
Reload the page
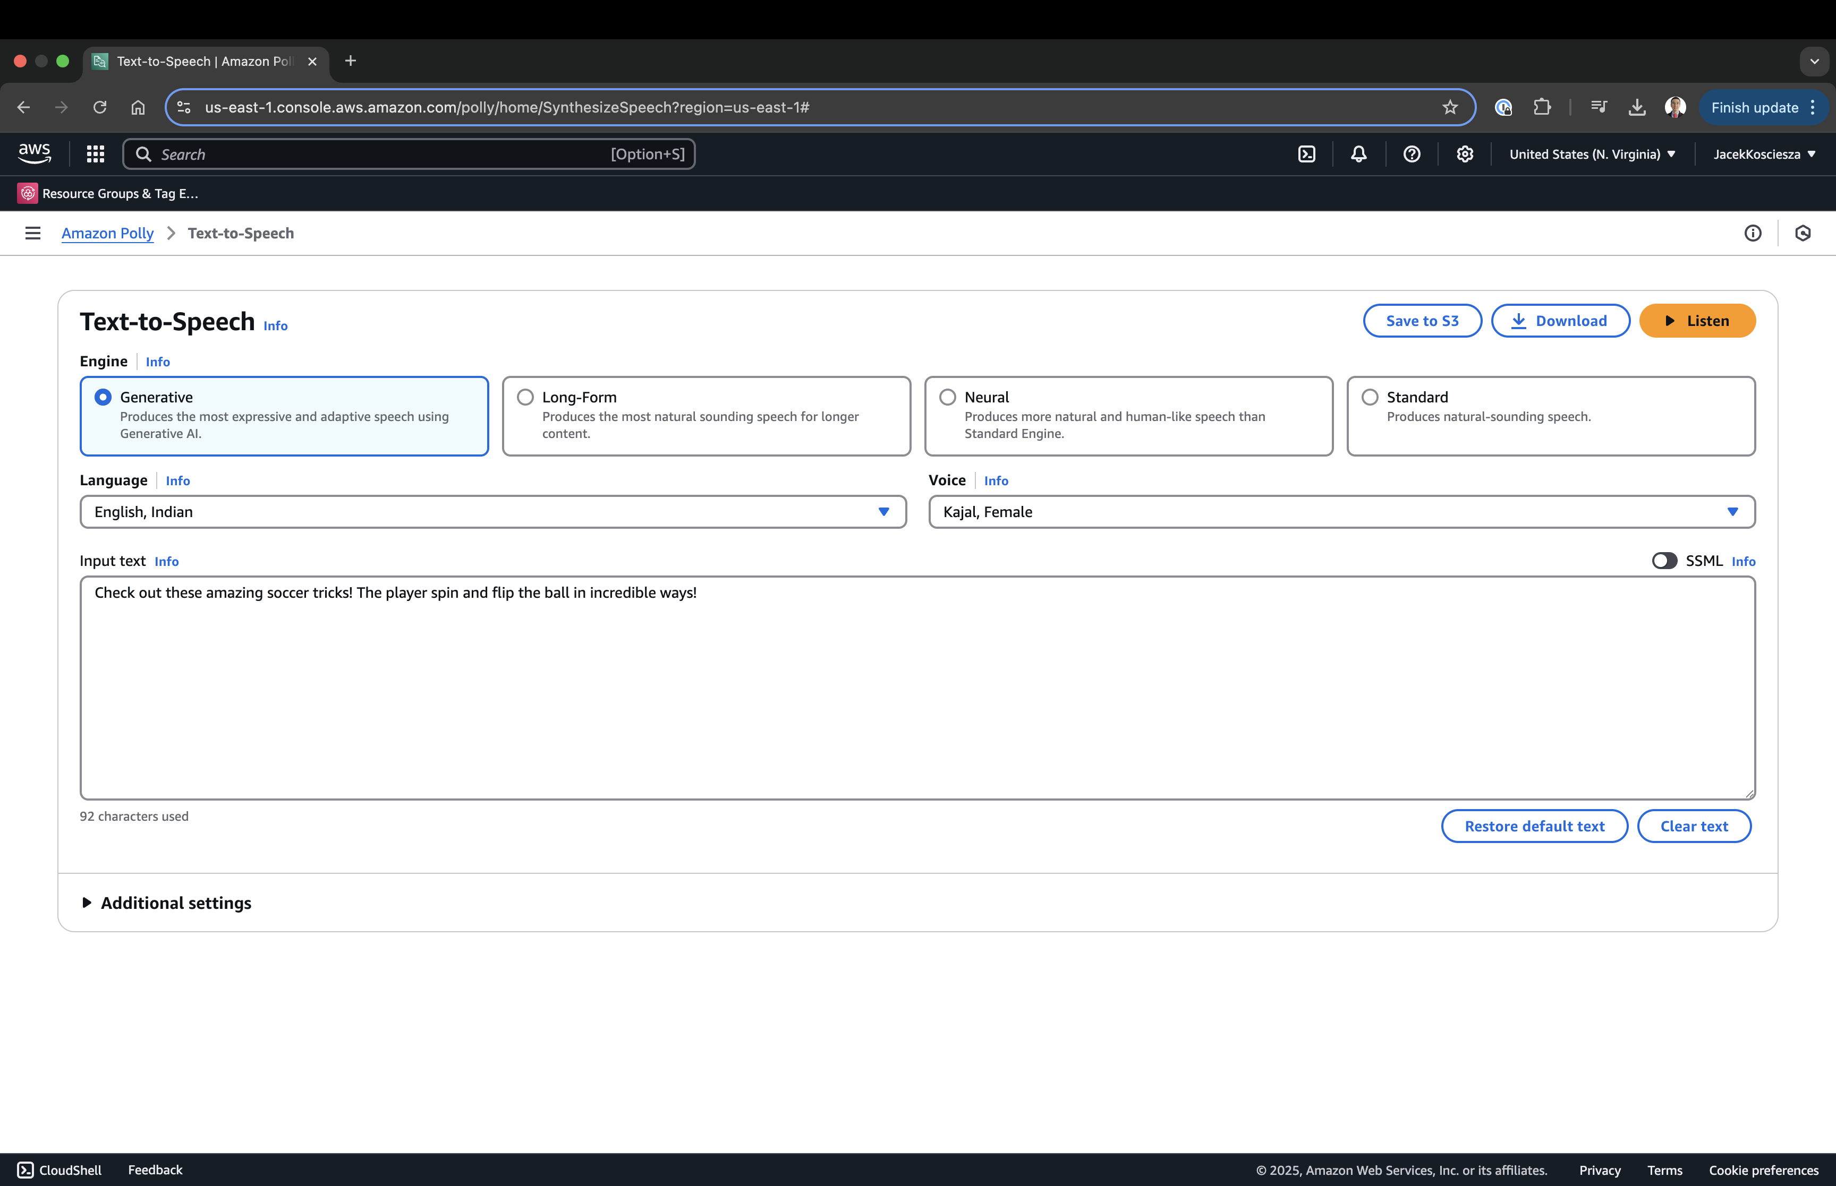pos(100,107)
